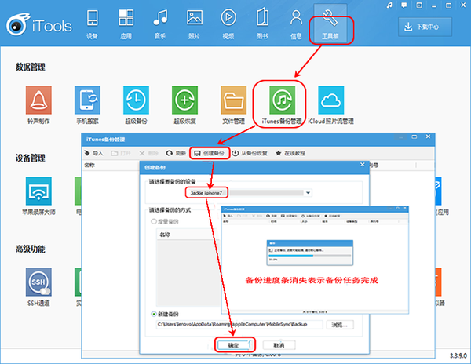The height and width of the screenshot is (364, 471).
Task: Click 刷新 refresh in backup toolbar
Action: tap(176, 153)
